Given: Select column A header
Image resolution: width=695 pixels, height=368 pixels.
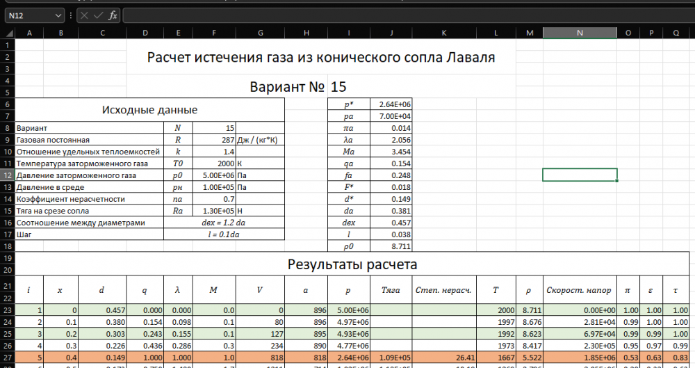Looking at the screenshot, I should tap(28, 33).
